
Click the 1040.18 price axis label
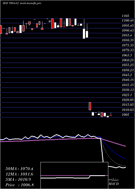[x=128, y=80]
